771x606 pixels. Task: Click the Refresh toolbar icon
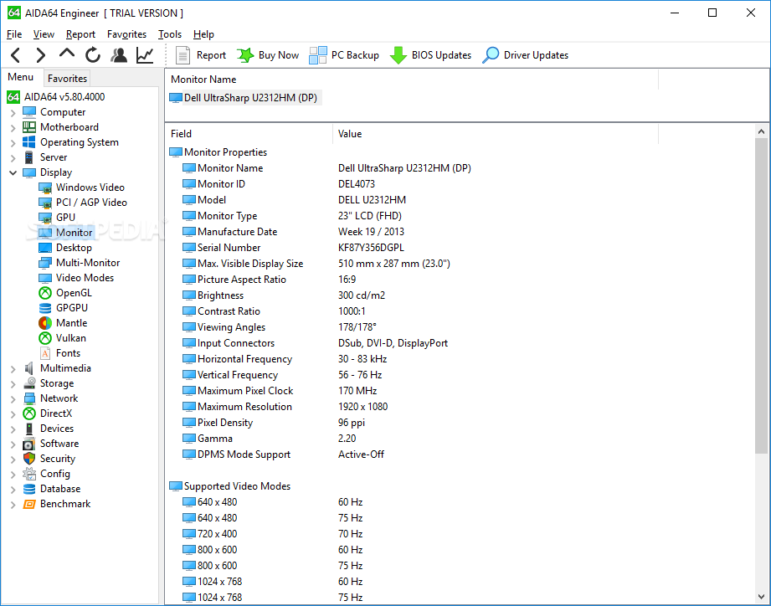click(92, 55)
